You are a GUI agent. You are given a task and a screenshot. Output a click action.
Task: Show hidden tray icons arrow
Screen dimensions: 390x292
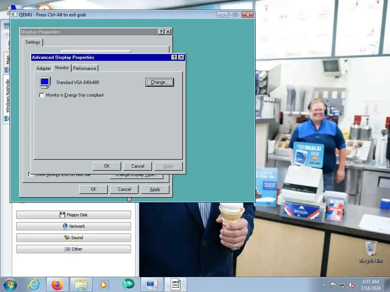point(324,285)
